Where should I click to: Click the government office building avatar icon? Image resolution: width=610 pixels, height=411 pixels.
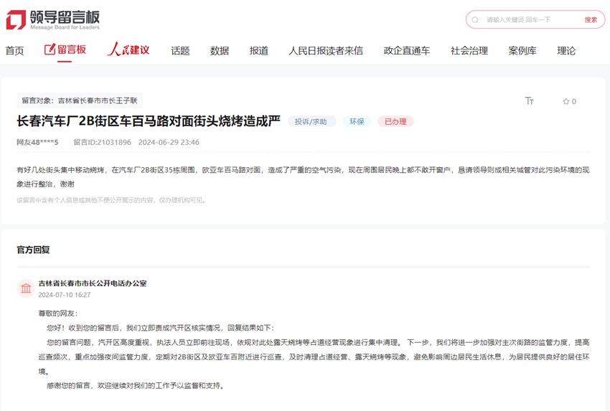tap(26, 288)
